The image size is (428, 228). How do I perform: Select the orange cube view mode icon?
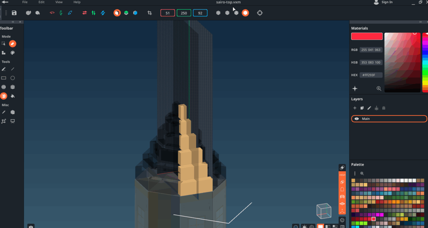[x=117, y=13]
